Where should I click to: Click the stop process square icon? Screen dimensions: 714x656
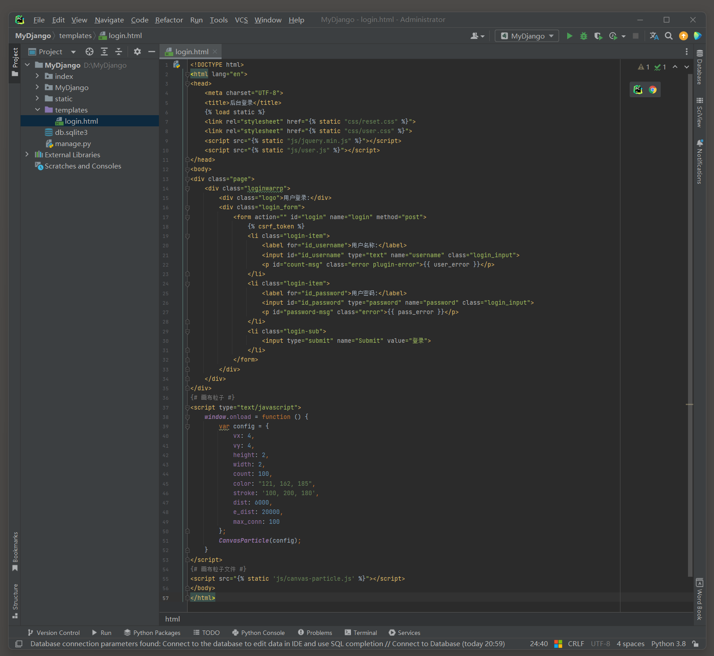point(636,36)
